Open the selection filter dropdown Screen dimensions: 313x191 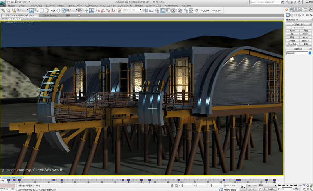(22, 11)
